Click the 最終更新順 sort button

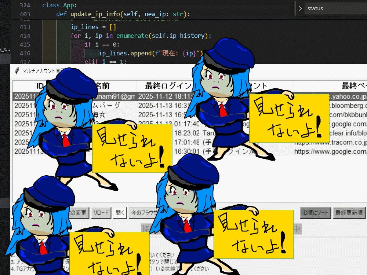[x=349, y=213]
